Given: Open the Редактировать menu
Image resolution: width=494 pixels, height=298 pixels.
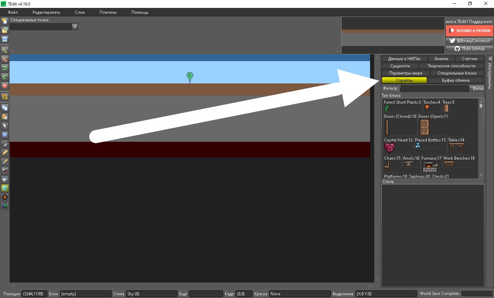Looking at the screenshot, I should pos(46,12).
